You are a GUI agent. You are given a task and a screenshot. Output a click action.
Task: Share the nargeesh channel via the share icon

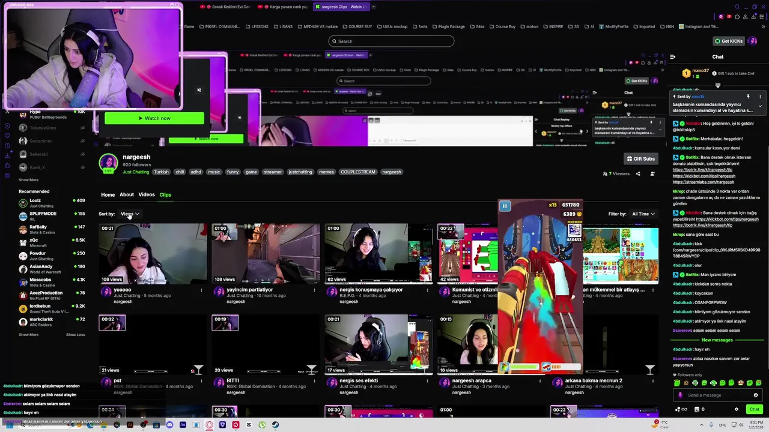(x=638, y=174)
